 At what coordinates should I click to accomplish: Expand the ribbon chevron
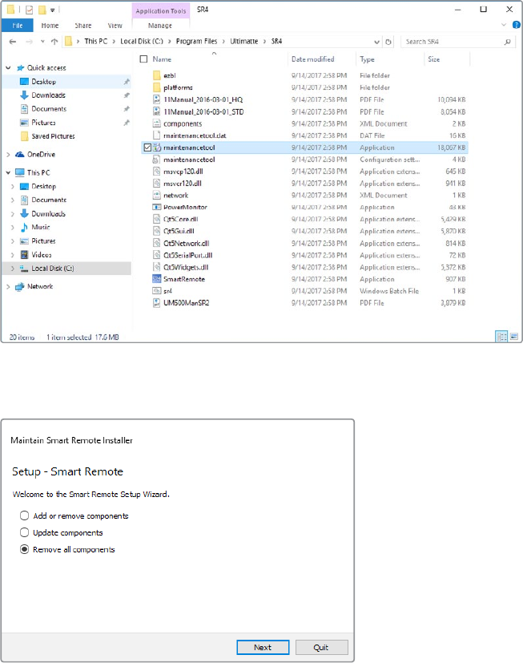[504, 25]
